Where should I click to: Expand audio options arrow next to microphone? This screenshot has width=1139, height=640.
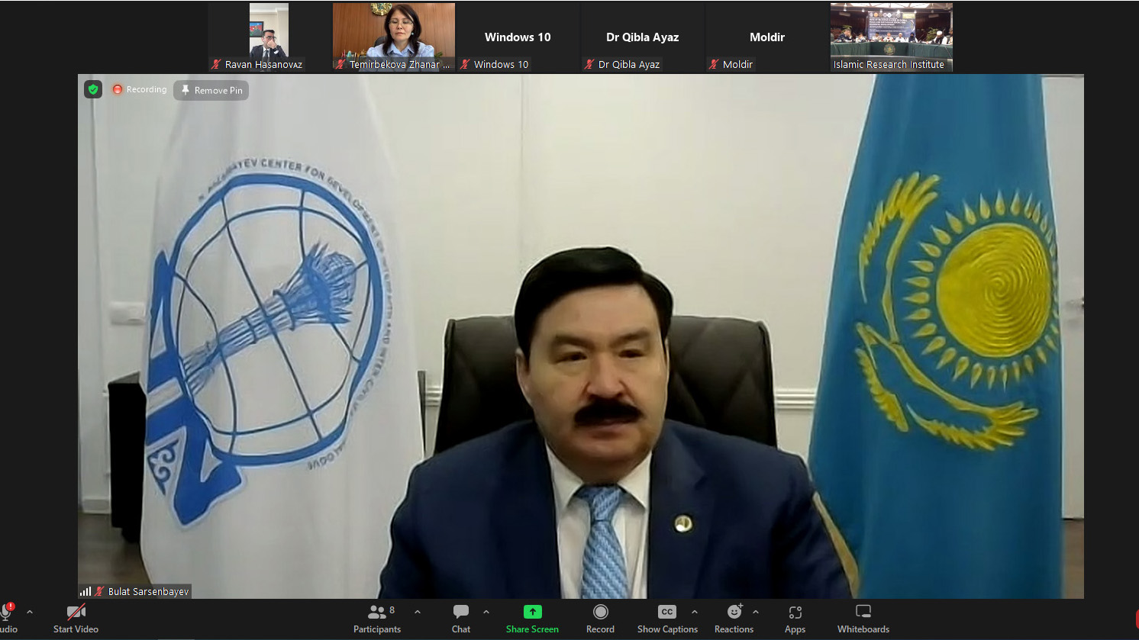click(30, 612)
